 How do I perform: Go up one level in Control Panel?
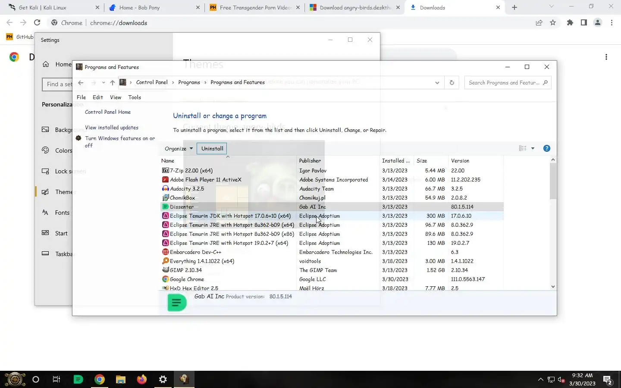coord(112,82)
